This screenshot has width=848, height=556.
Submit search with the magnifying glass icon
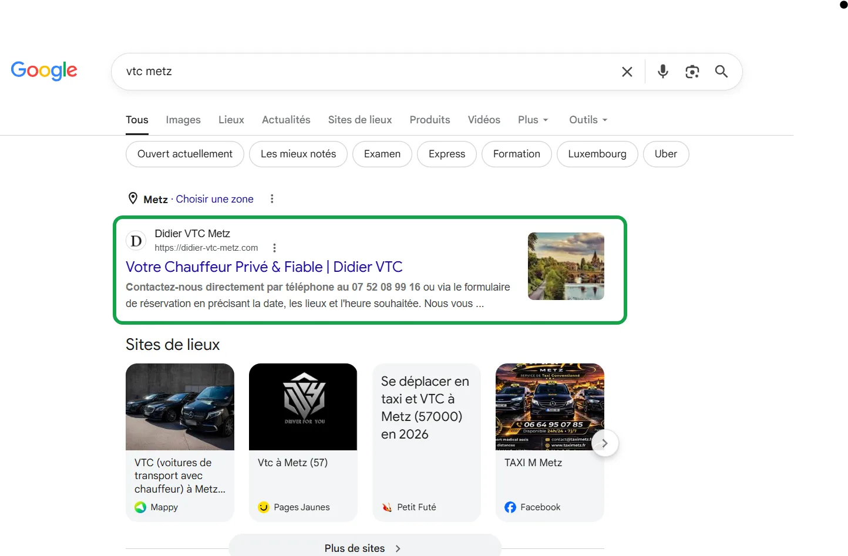click(x=721, y=72)
